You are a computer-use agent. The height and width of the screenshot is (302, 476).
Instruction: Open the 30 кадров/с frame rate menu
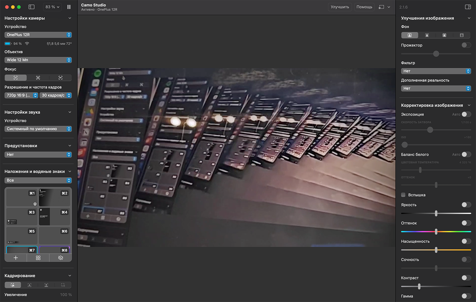coord(56,95)
